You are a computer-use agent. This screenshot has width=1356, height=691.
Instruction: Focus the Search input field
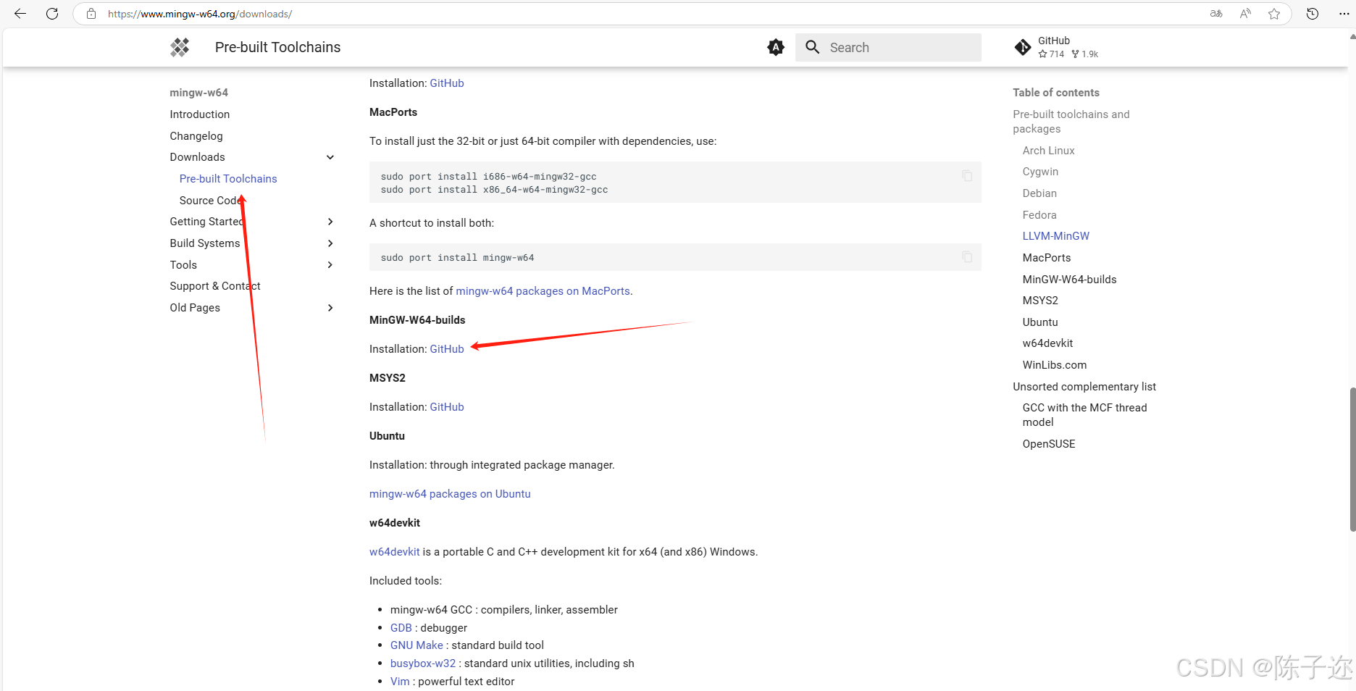[888, 47]
